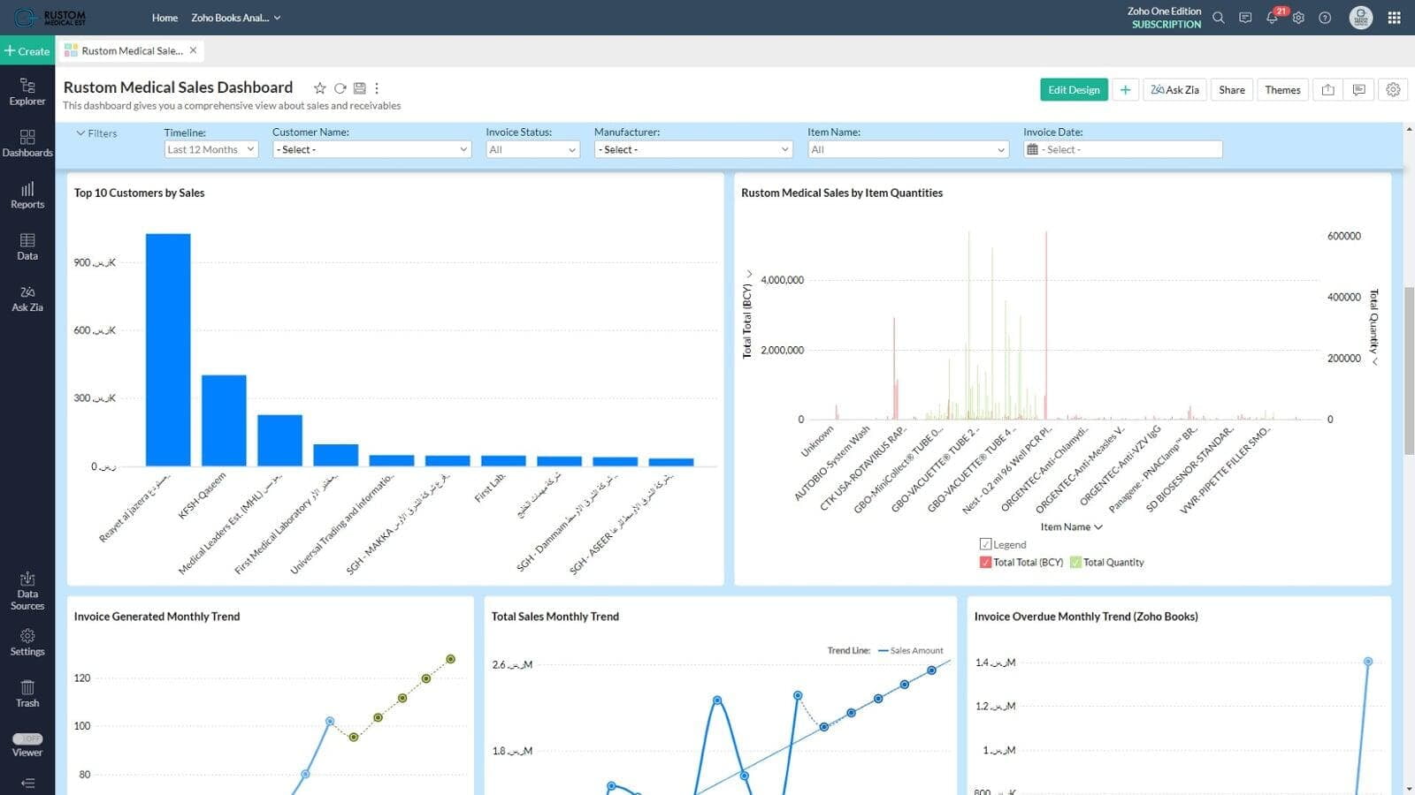1415x795 pixels.
Task: Open the Zoho Books Anal... workspace dropdown
Action: click(235, 18)
